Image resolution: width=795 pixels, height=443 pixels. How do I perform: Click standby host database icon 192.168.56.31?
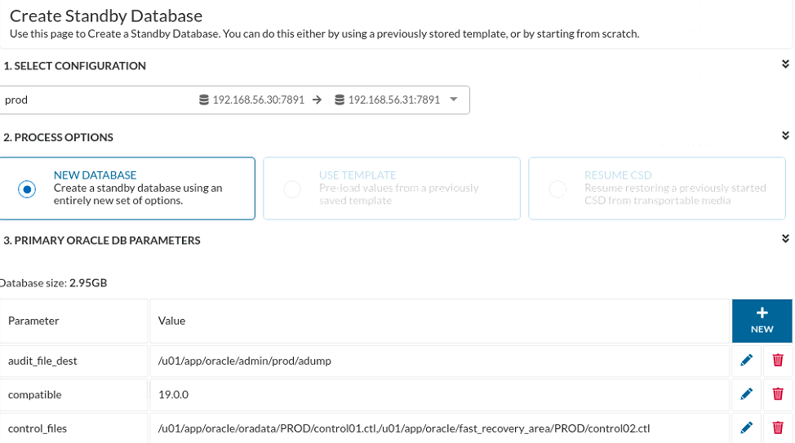click(x=340, y=100)
